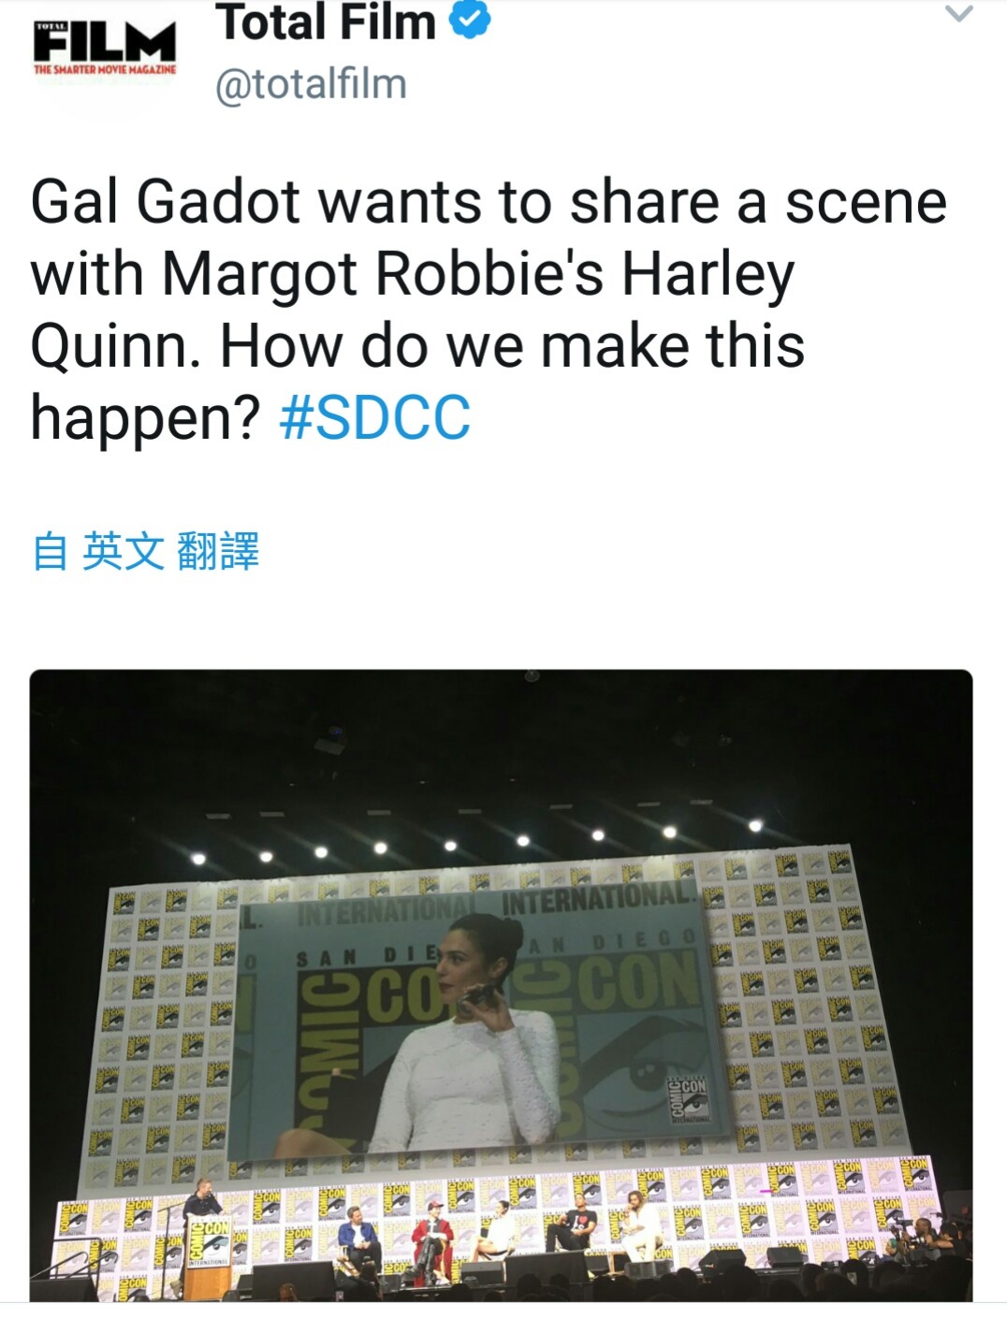The image size is (1007, 1334).
Task: Tap the stage lights row in photo
Action: point(477,840)
